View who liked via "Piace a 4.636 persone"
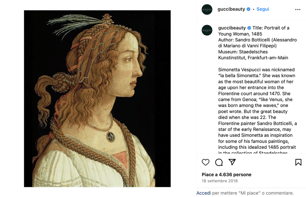The width and height of the screenshot is (306, 197). 227,175
